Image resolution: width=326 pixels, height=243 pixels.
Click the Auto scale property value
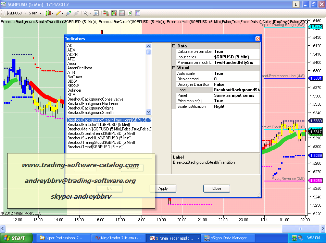[236, 73]
